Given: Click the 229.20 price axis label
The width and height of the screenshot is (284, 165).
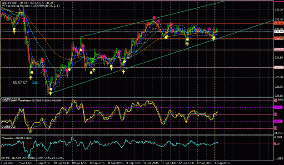Looking at the screenshot, I should tap(279, 77).
